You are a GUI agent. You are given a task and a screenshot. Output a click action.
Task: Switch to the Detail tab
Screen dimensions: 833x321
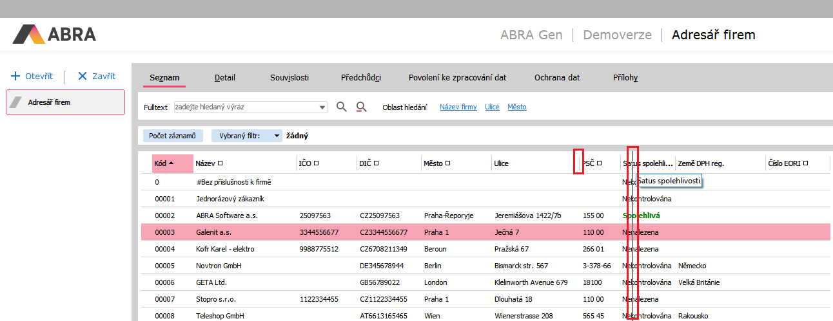tap(225, 78)
